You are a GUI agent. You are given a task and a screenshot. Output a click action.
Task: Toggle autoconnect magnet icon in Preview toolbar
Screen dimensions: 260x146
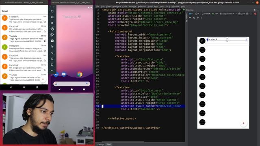coord(194,17)
